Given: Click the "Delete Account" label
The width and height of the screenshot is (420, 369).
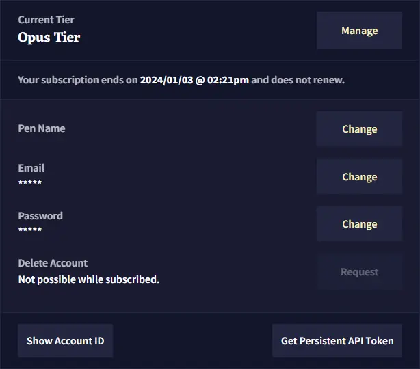Looking at the screenshot, I should [x=53, y=263].
